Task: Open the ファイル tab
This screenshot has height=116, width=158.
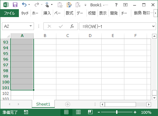Action: pos(9,13)
